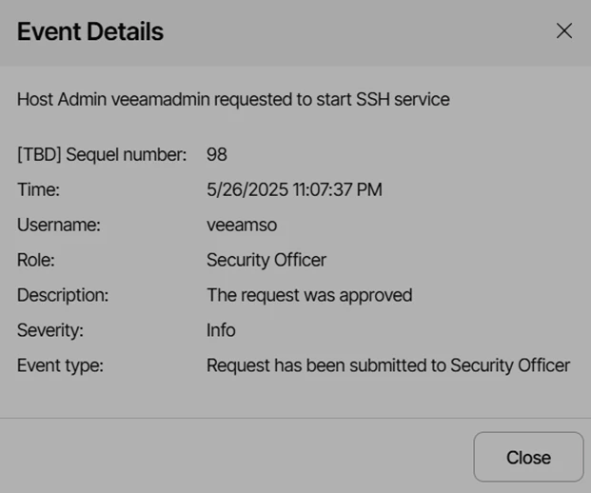This screenshot has width=591, height=493.
Task: Close the dialog with the X icon
Action: point(564,31)
